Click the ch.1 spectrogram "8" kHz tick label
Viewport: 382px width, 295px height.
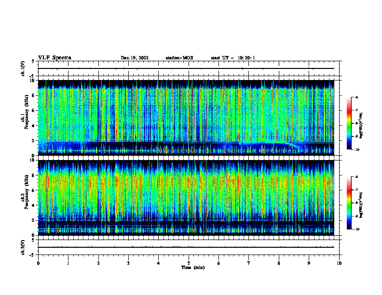click(x=33, y=95)
